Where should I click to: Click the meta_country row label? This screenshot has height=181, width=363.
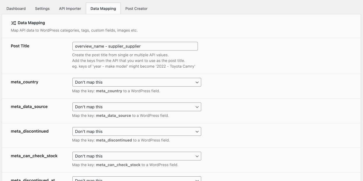[x=25, y=82]
